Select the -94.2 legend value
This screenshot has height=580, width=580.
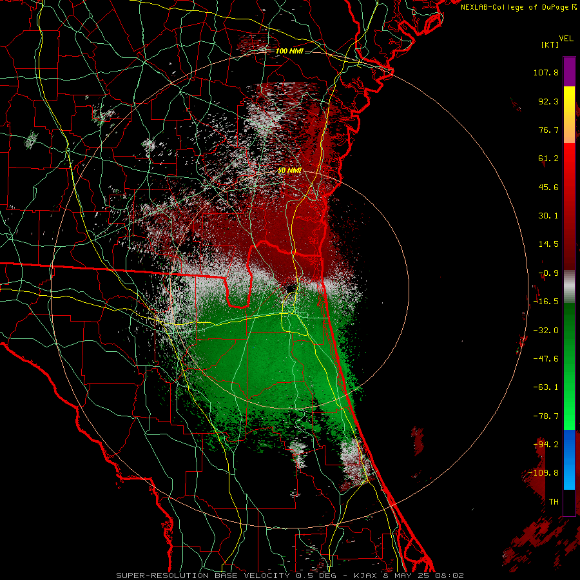[x=546, y=445]
